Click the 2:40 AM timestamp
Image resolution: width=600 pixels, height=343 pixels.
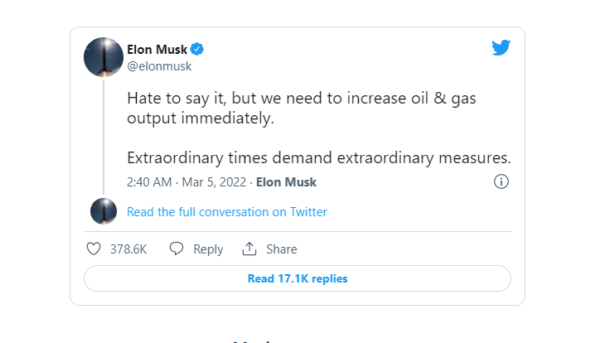149,182
